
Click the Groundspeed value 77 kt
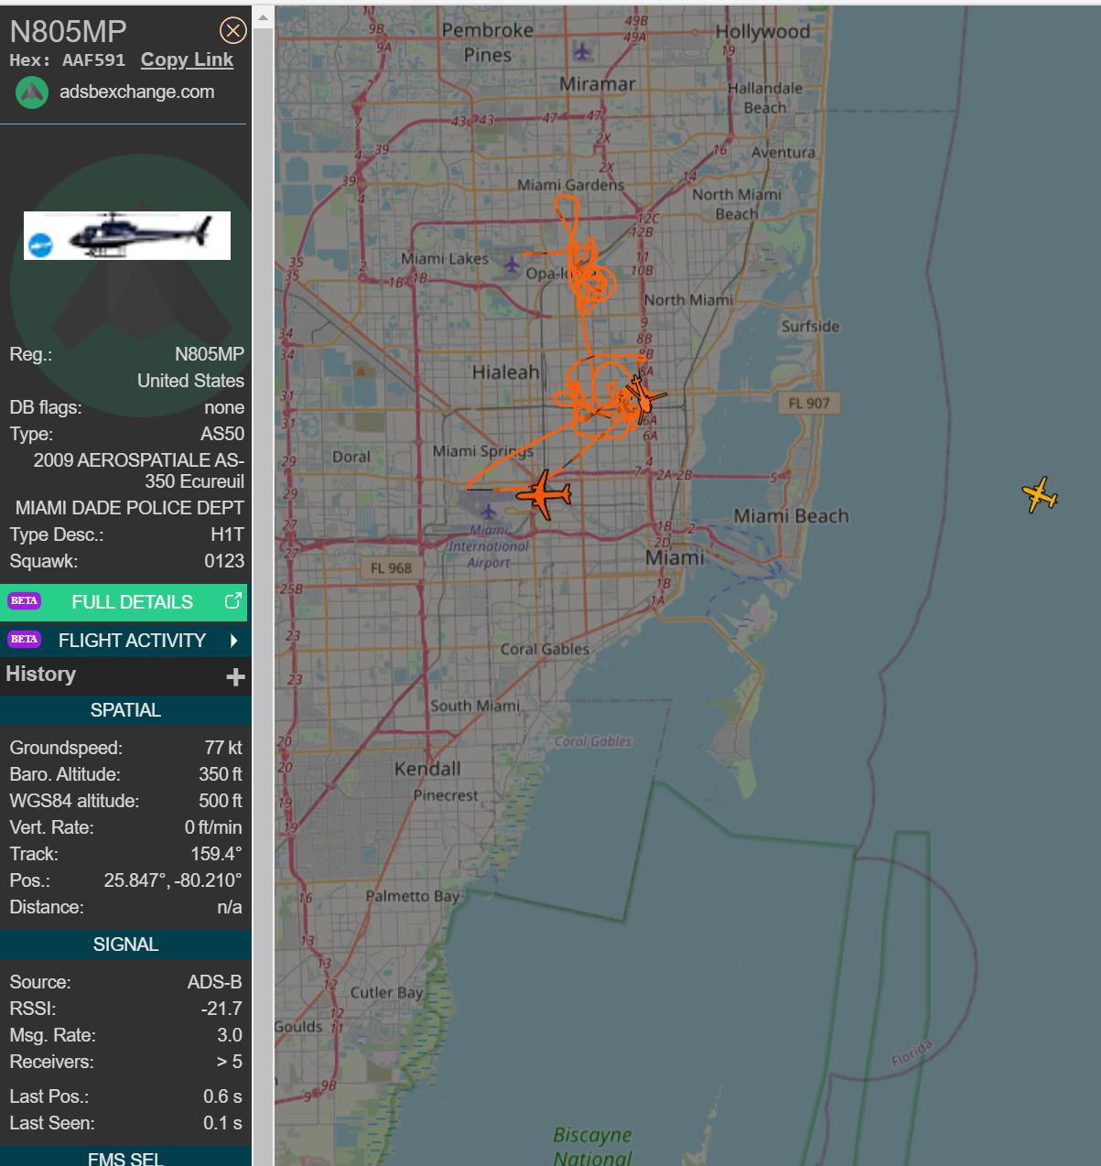(x=223, y=748)
